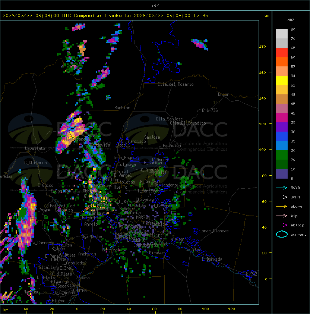Click the '50YD' legend label
The width and height of the screenshot is (310, 314).
tap(295, 188)
